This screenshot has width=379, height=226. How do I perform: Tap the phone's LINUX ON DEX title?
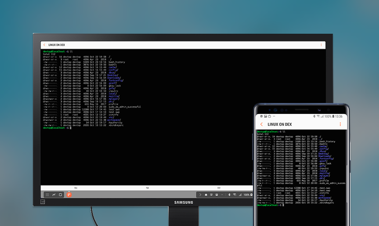(280, 124)
